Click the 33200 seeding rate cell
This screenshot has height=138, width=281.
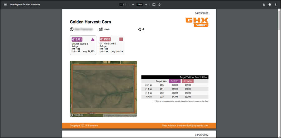click(x=188, y=97)
